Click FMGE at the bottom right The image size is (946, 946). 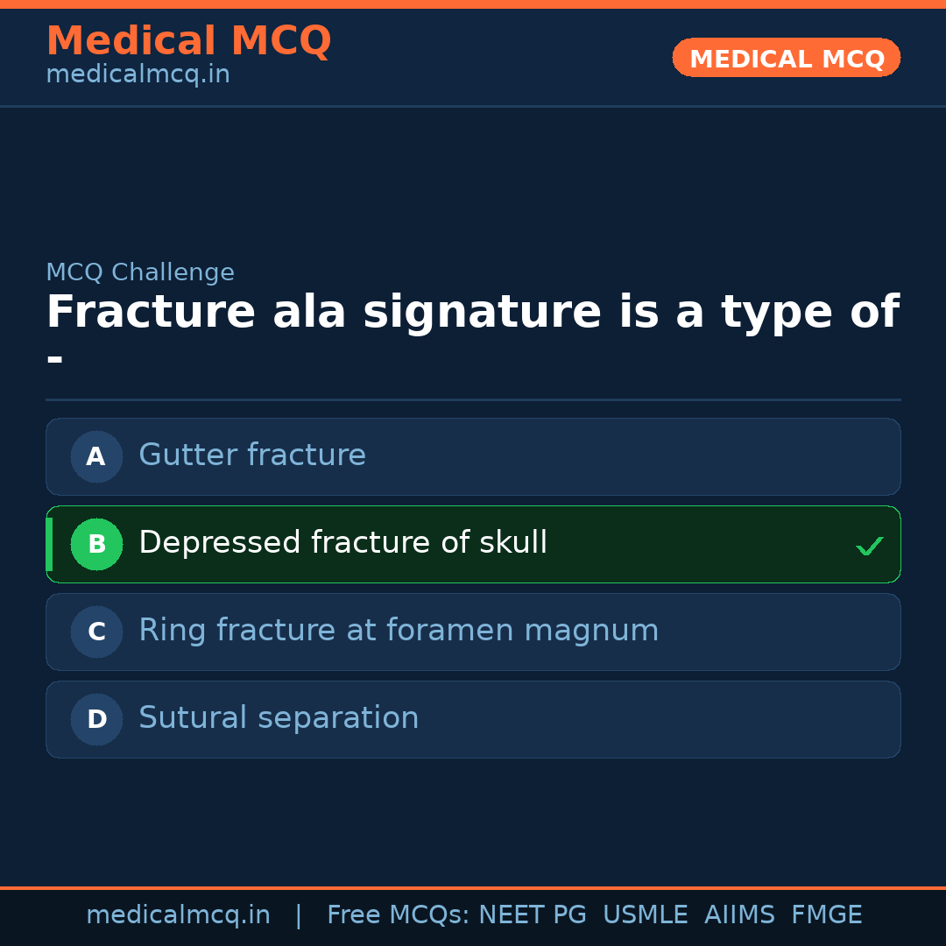click(x=826, y=914)
